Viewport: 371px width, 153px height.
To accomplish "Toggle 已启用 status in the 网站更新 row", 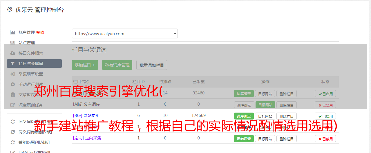I will (325, 116).
